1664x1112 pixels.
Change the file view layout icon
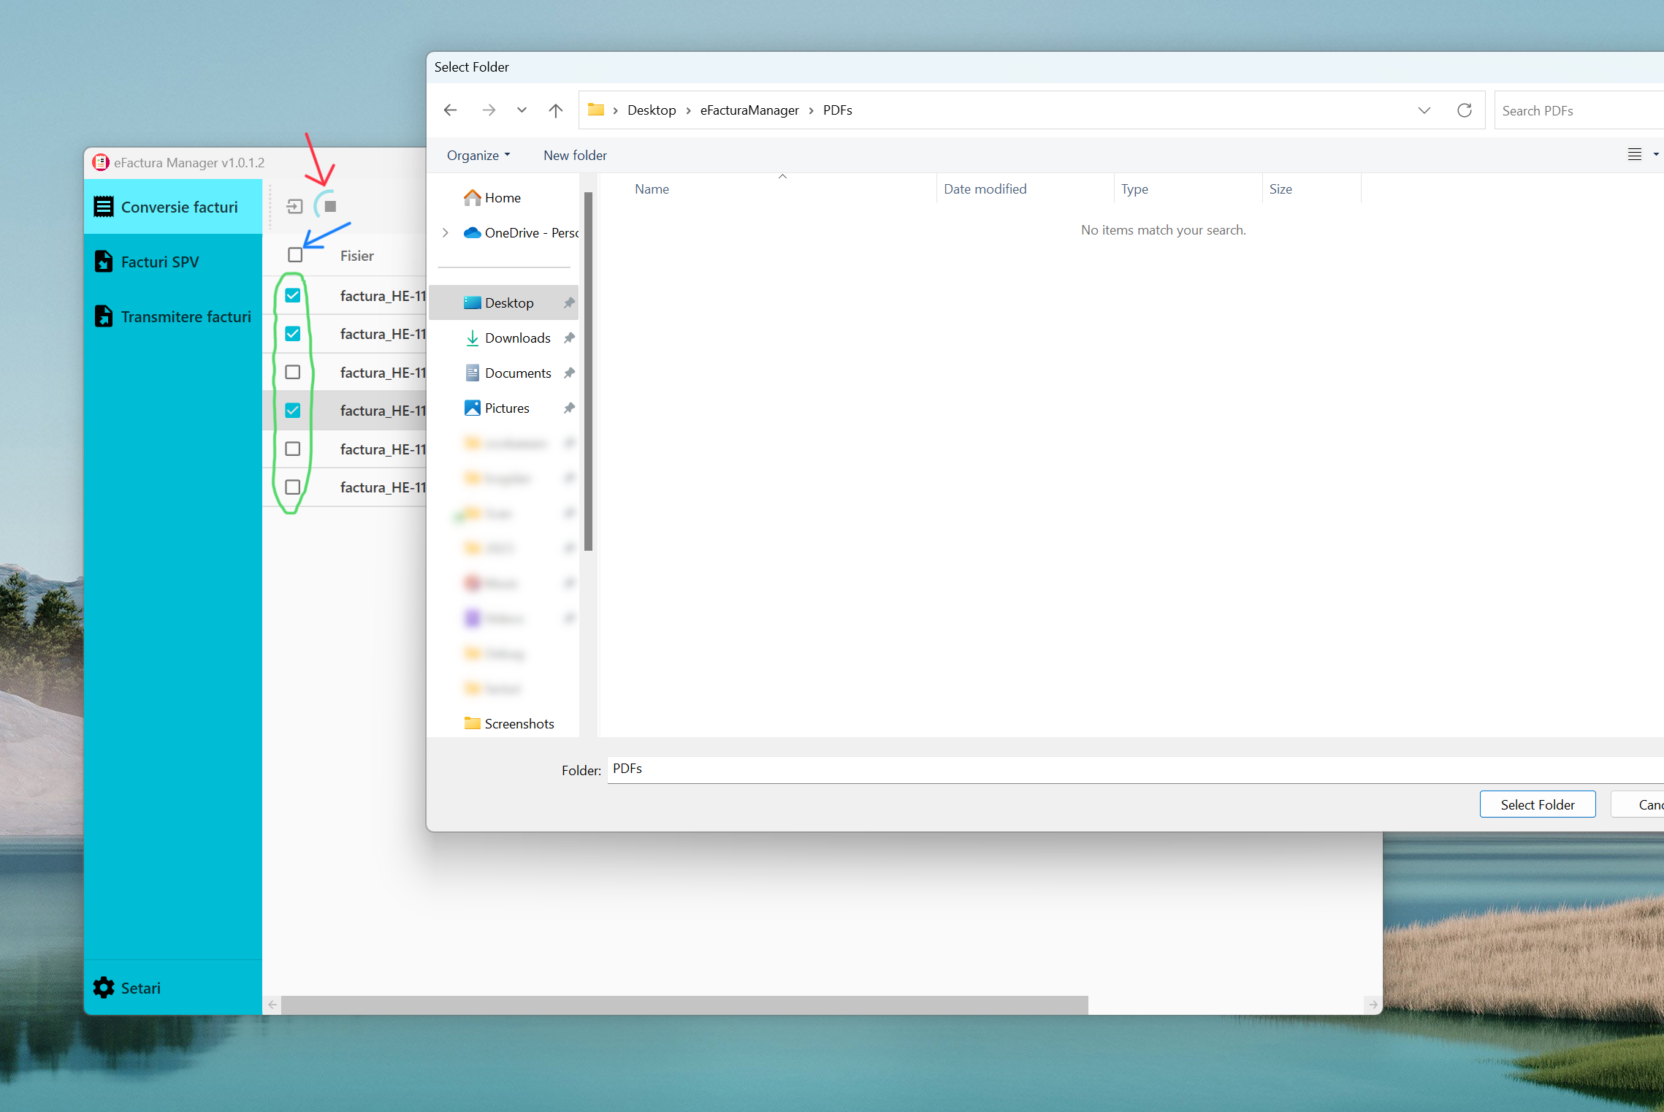pyautogui.click(x=1634, y=155)
